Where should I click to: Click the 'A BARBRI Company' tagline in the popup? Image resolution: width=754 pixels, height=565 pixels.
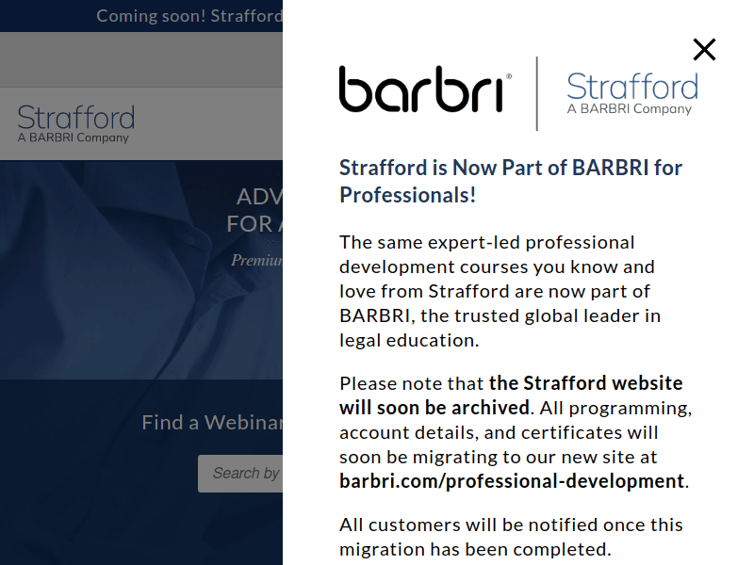[x=629, y=109]
